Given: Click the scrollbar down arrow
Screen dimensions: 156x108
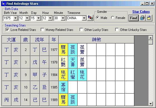Looking at the screenshot, I should (x=150, y=104).
